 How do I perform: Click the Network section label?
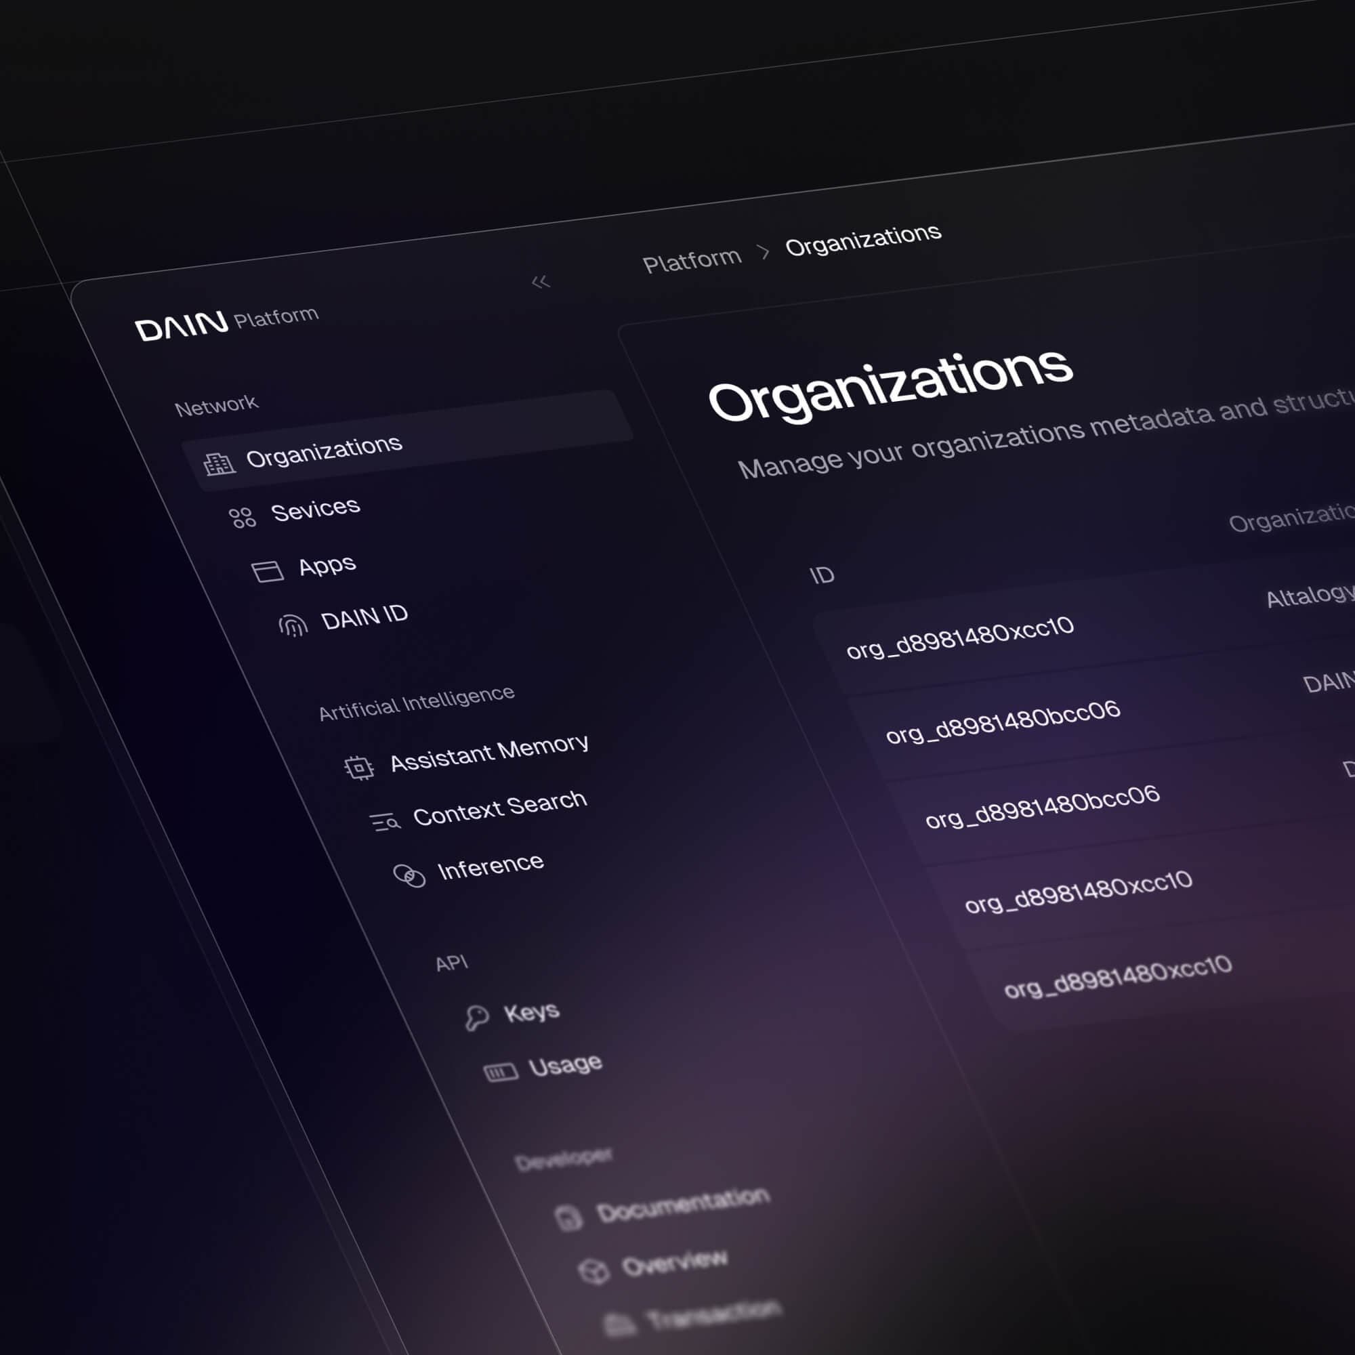(216, 405)
